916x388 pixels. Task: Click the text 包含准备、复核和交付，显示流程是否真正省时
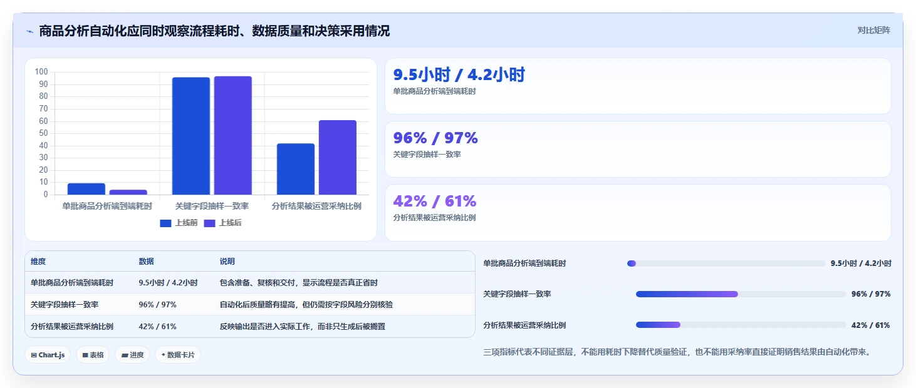(298, 283)
